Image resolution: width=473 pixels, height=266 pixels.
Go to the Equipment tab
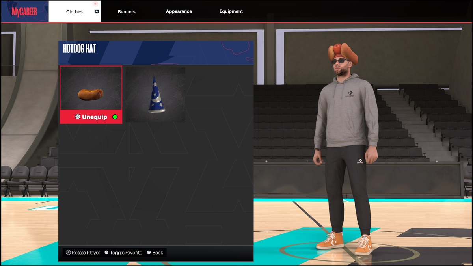click(x=231, y=11)
